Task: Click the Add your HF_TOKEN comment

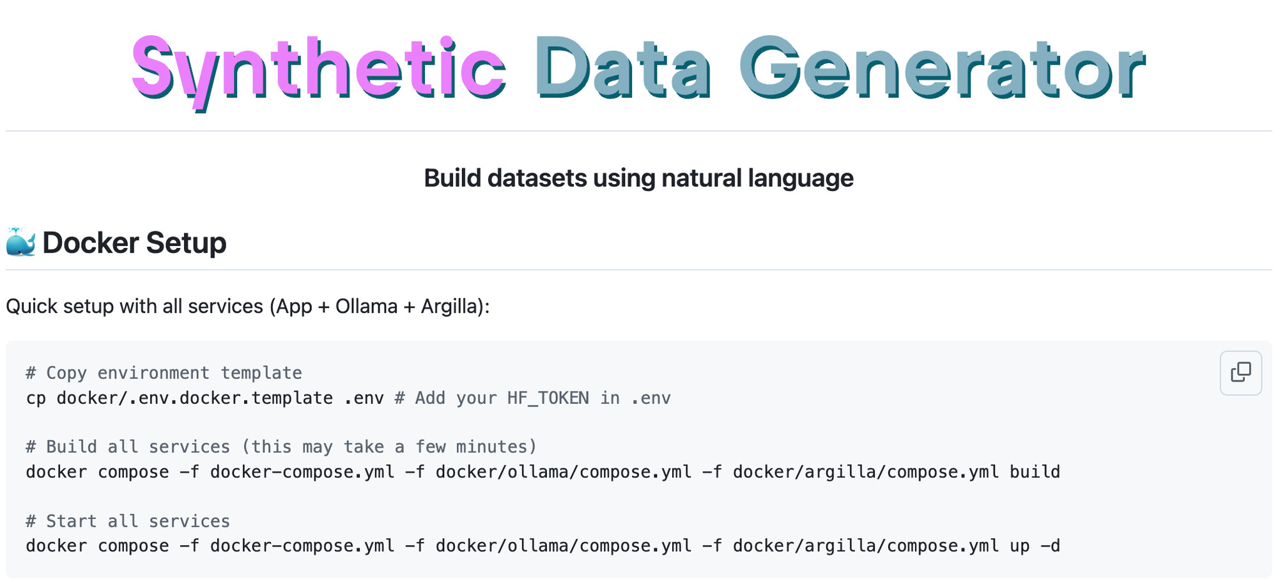Action: (533, 398)
